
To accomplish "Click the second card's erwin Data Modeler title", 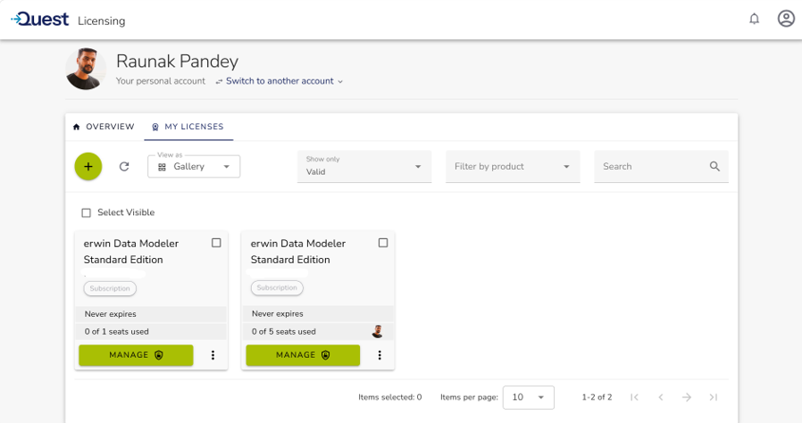I will click(x=298, y=252).
